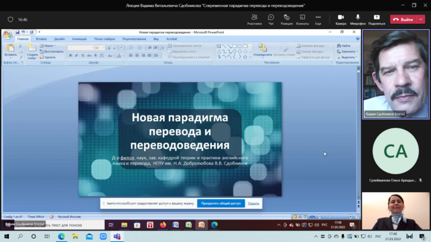Screen dimensions: 431x242
Task: Open Направление текста dropdown
Action: pos(186,46)
